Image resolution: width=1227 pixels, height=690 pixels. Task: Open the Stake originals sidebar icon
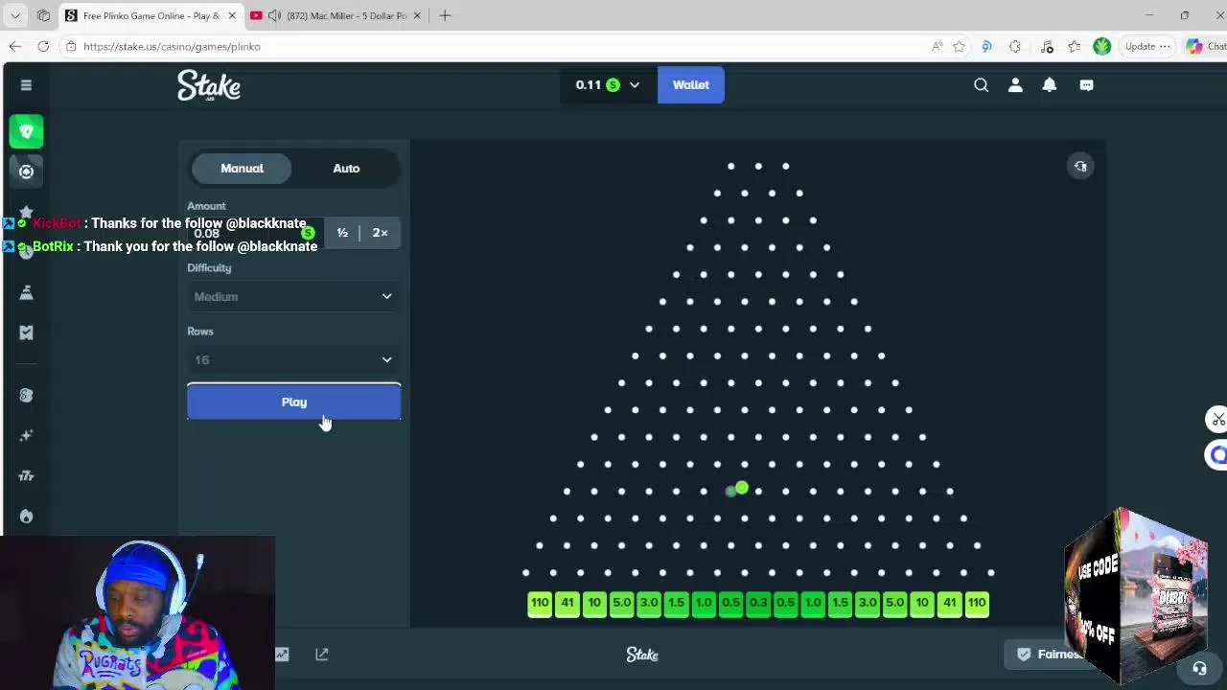click(x=26, y=396)
